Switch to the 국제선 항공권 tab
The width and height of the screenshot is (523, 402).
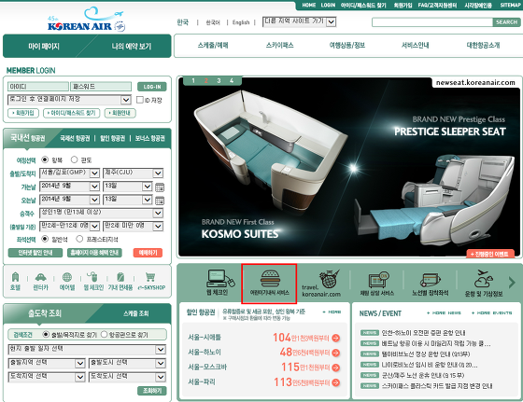(x=75, y=139)
